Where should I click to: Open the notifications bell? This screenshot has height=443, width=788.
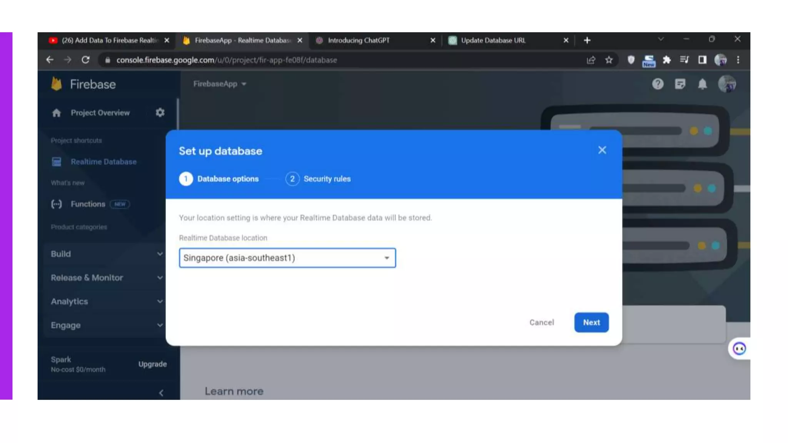pyautogui.click(x=702, y=84)
